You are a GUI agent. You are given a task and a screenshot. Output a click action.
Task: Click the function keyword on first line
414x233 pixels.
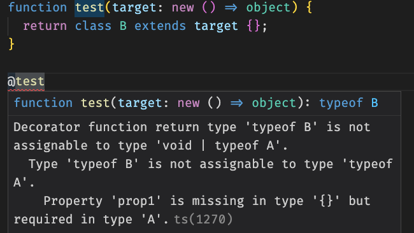click(38, 8)
